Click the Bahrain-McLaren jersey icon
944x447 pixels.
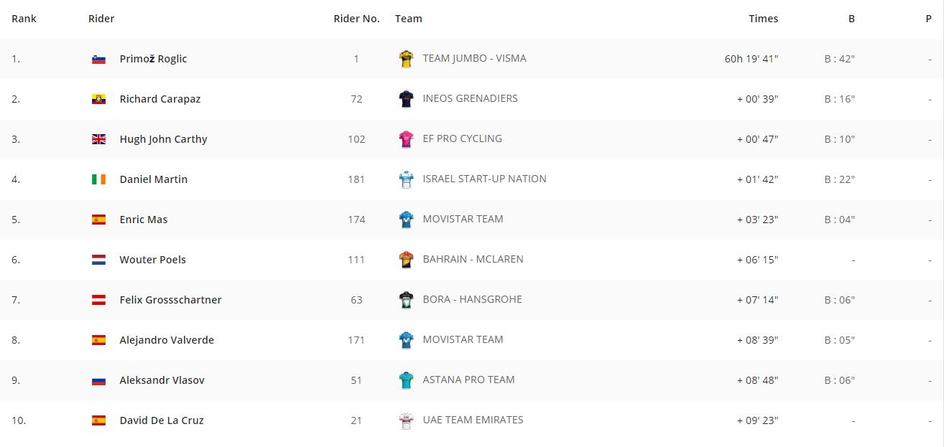407,260
